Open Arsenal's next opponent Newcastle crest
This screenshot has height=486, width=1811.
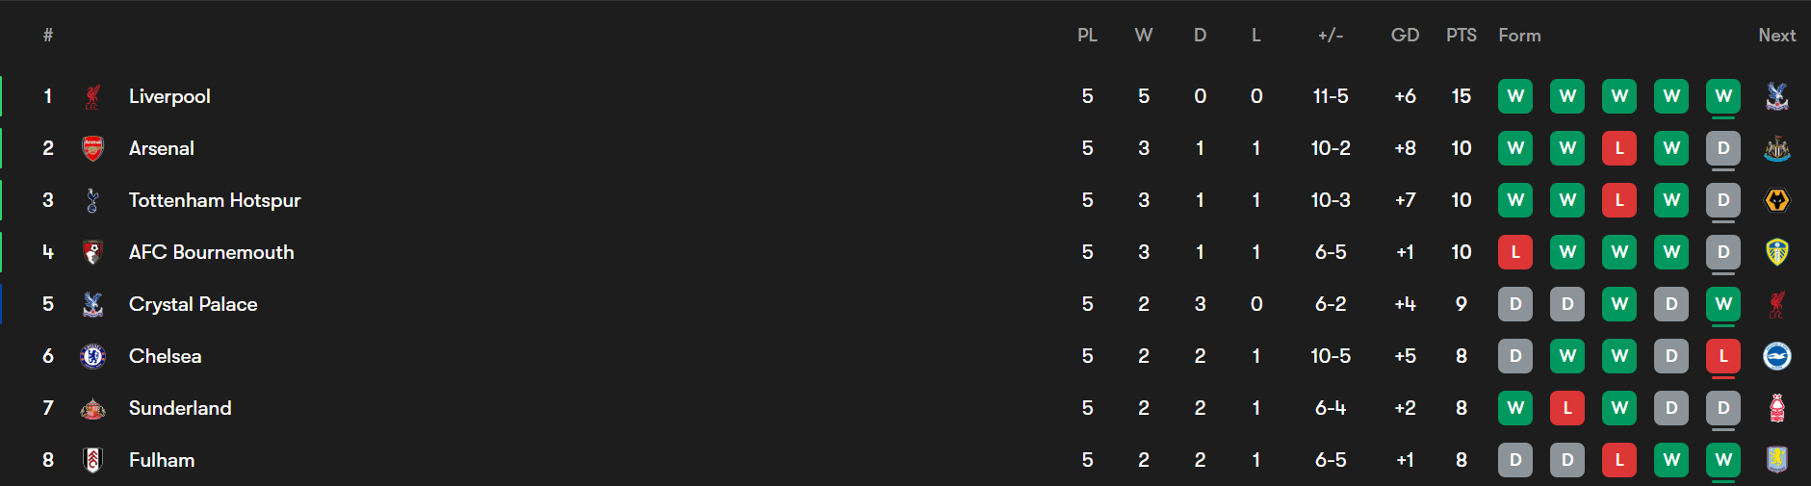(1776, 148)
